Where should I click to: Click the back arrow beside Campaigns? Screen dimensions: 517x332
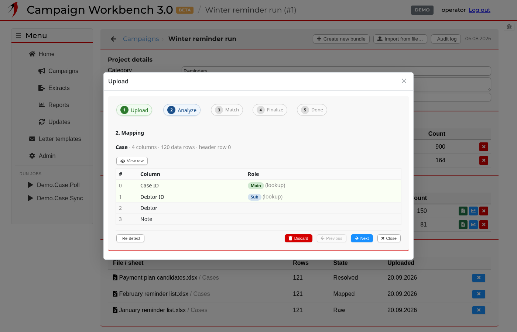(x=113, y=39)
